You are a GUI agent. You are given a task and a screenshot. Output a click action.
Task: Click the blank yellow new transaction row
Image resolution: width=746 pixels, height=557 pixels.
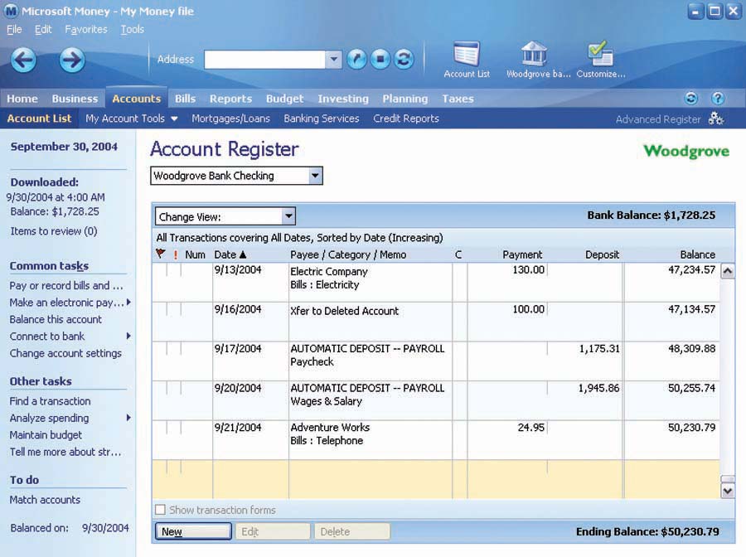click(x=436, y=479)
